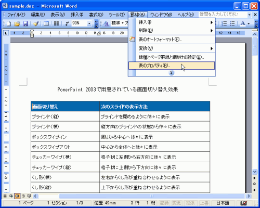Toggle 記録 macro record status indicator
Image resolution: width=260 pixels, height=208 pixels.
164,203
